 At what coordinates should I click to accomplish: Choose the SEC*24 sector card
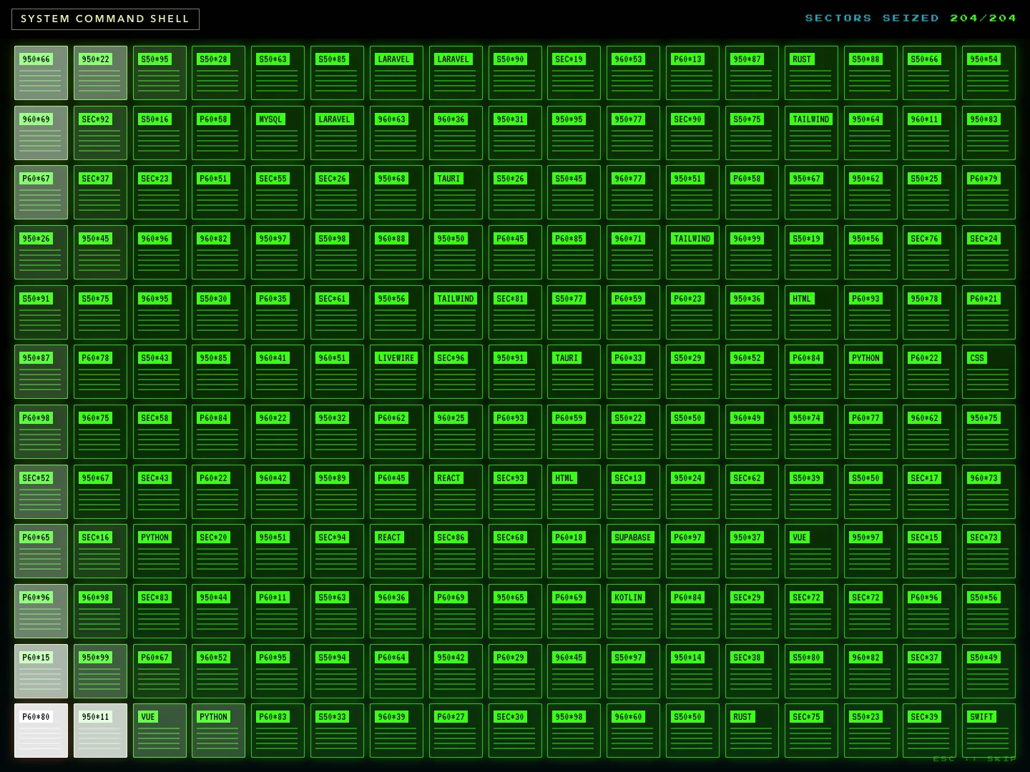pyautogui.click(x=989, y=252)
